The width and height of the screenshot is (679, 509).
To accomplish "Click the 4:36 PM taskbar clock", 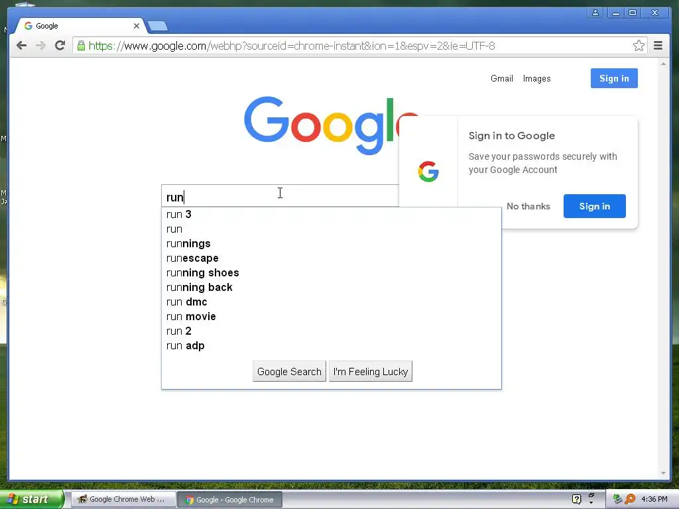I will (654, 499).
